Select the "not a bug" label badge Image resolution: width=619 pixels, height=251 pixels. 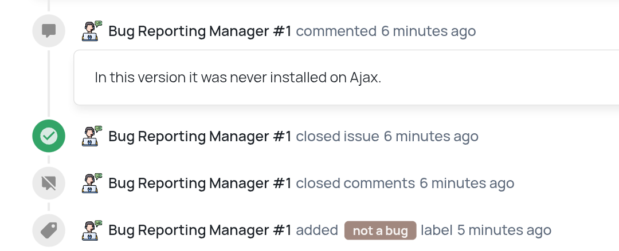pos(380,231)
